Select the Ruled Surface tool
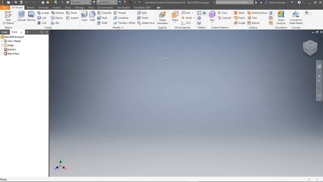Screen dimensions: 323x182 tap(257, 13)
